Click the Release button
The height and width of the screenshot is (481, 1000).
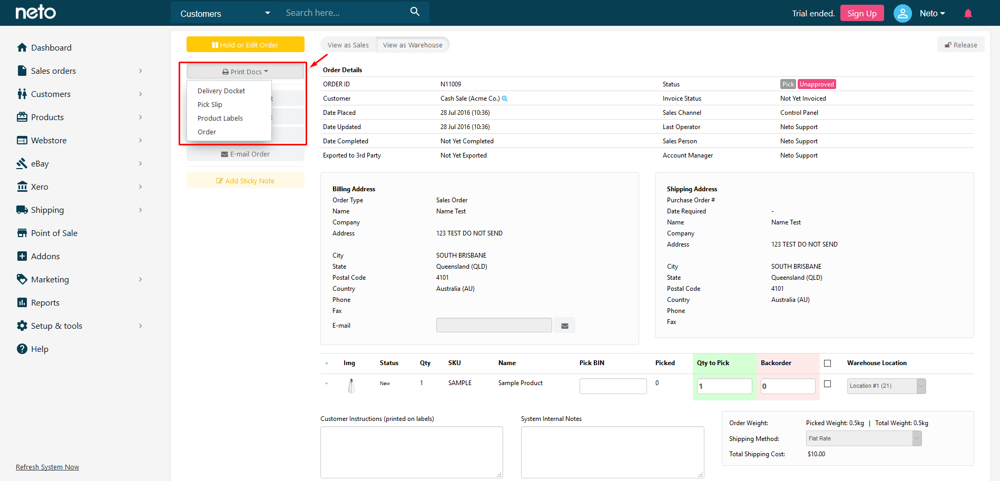tap(960, 45)
